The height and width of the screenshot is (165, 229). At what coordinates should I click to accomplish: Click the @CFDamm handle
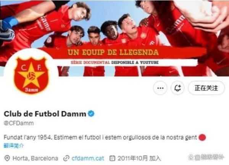19,123
